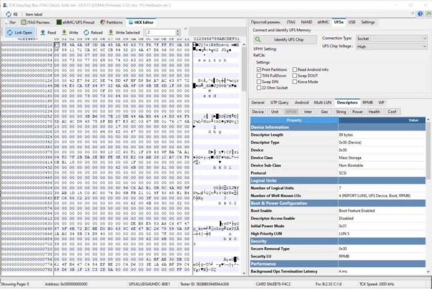
Task: Click the Write Selected icon
Action: tap(111, 32)
